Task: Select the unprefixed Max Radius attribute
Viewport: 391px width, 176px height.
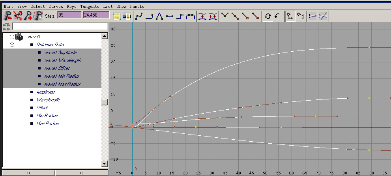Action: [47, 124]
